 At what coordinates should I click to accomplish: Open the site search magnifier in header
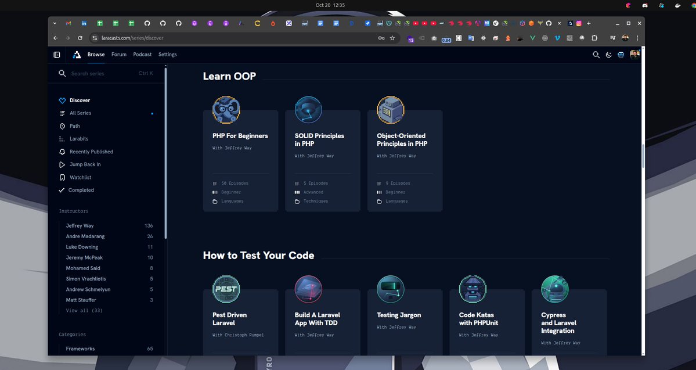[596, 55]
